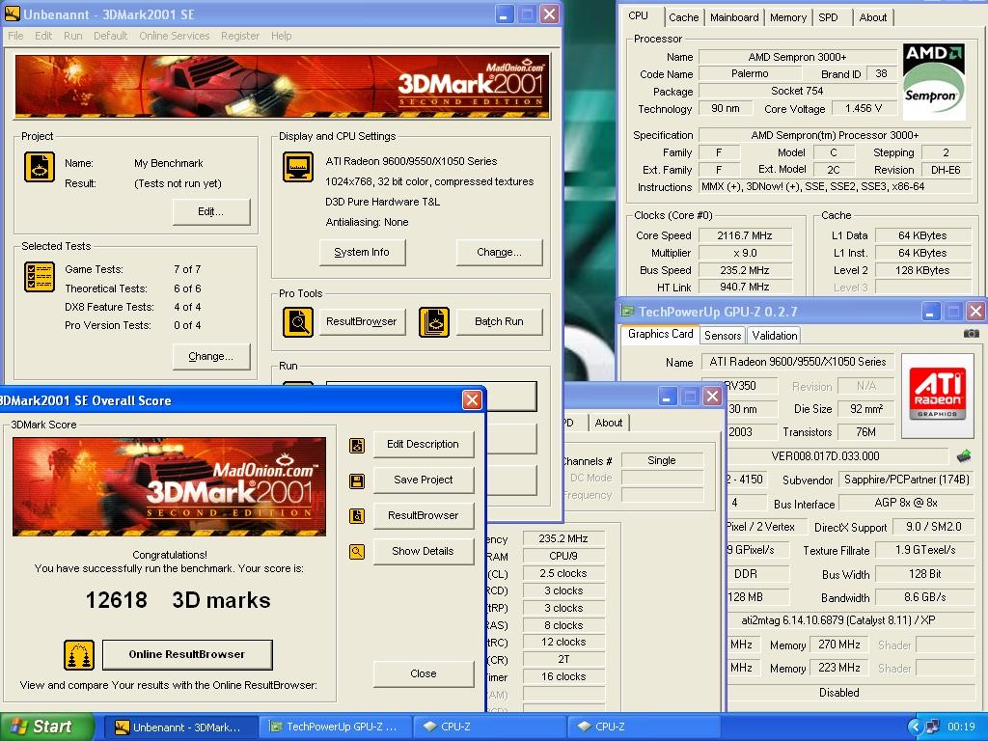The width and height of the screenshot is (988, 741).
Task: Click the AMD Sempron logo in CPU-Z
Action: (x=934, y=81)
